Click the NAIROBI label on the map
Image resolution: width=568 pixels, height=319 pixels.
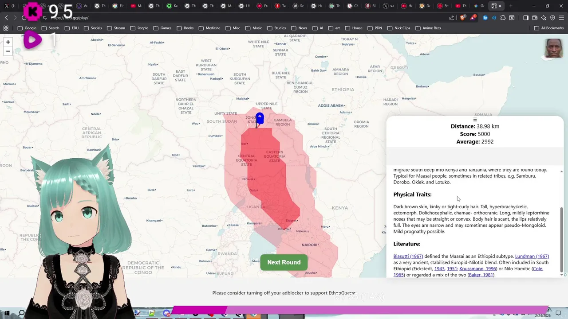[310, 245]
